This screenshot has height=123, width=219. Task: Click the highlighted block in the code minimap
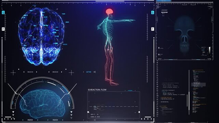click(x=199, y=84)
